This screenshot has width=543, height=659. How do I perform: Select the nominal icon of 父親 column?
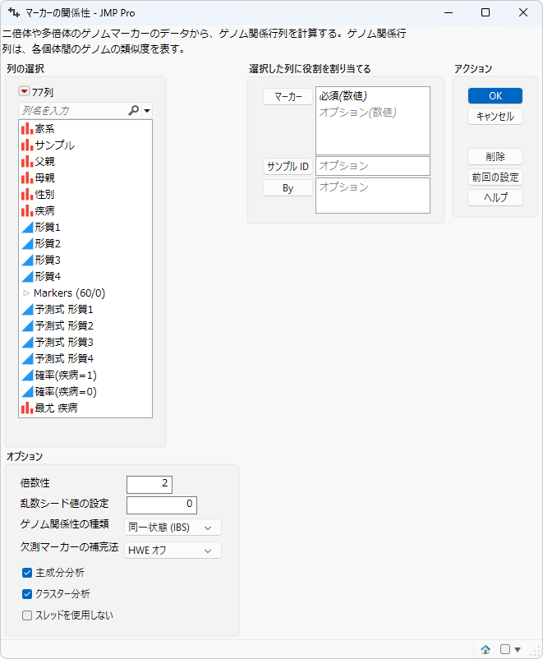click(x=27, y=161)
